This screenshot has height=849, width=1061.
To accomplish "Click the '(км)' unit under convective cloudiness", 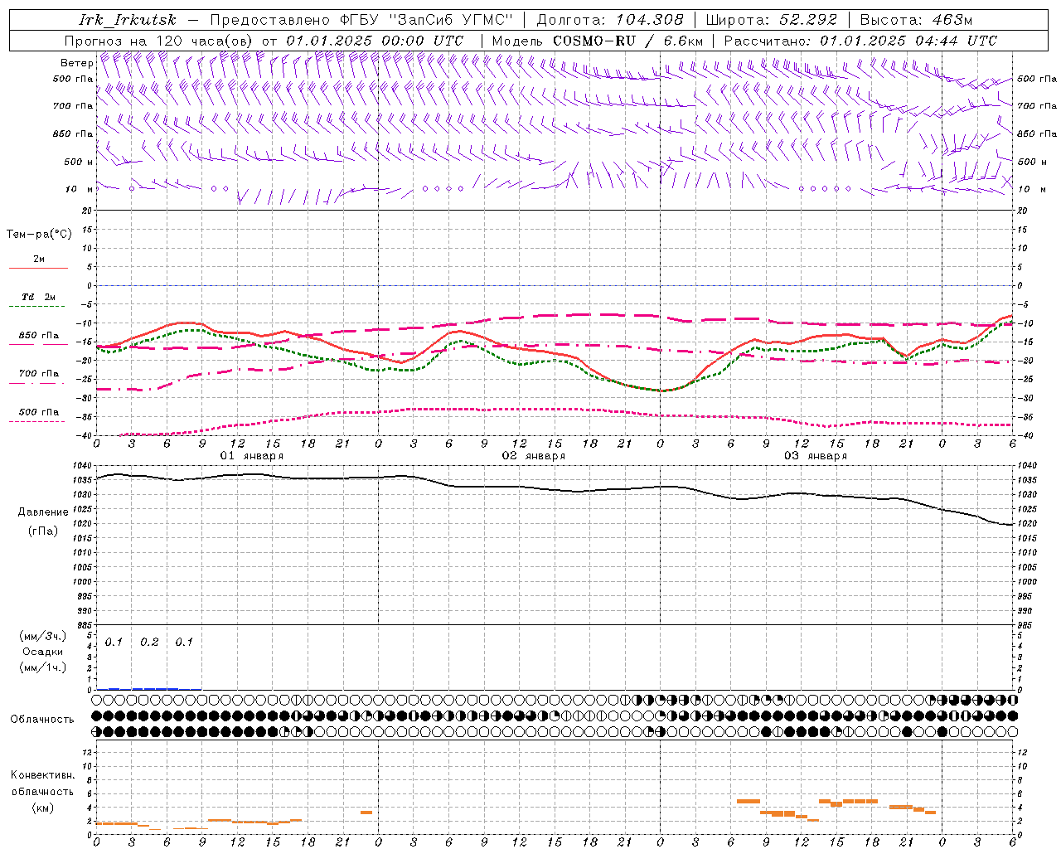I will pyautogui.click(x=43, y=808).
